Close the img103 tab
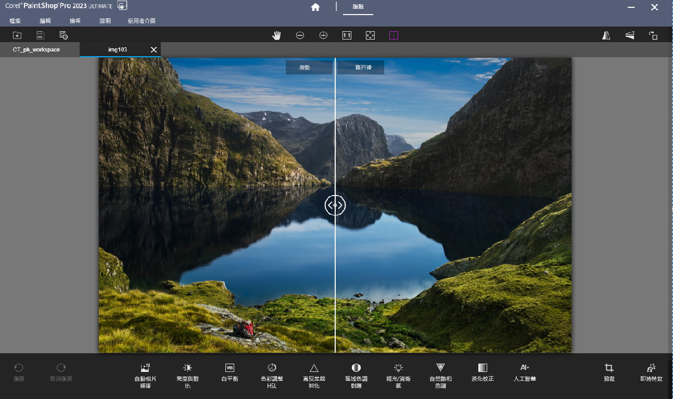The height and width of the screenshot is (399, 673). tap(154, 49)
